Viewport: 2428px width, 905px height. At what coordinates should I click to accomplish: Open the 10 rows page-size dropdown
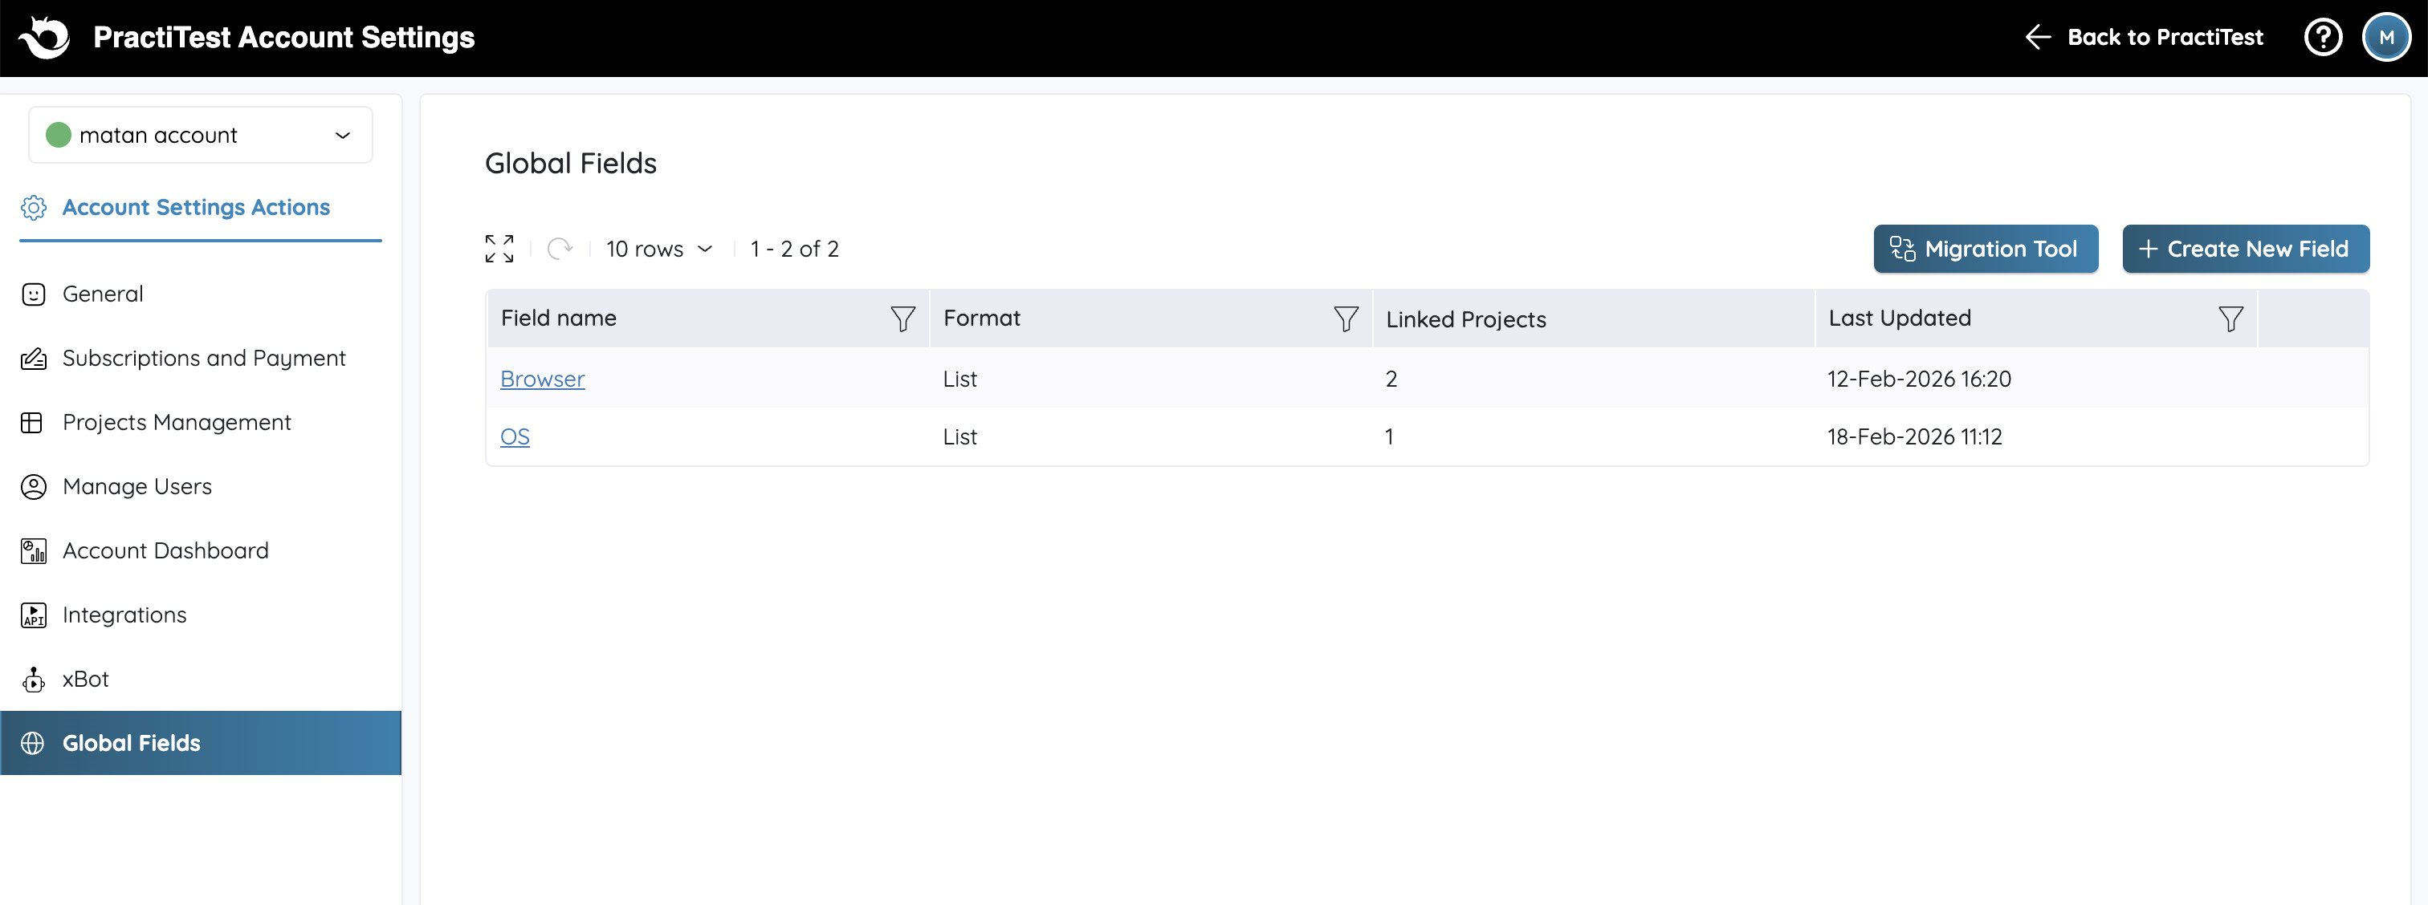click(x=659, y=249)
